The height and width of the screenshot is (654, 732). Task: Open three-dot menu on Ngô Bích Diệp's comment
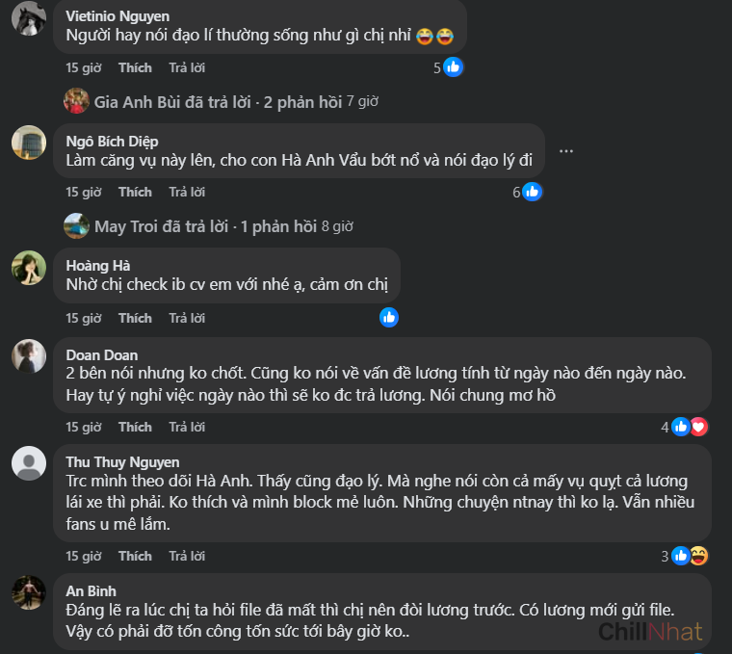click(566, 151)
